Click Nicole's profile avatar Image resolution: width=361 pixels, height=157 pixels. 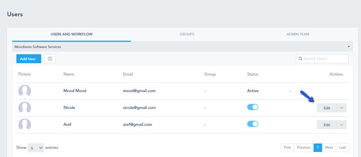tap(25, 107)
